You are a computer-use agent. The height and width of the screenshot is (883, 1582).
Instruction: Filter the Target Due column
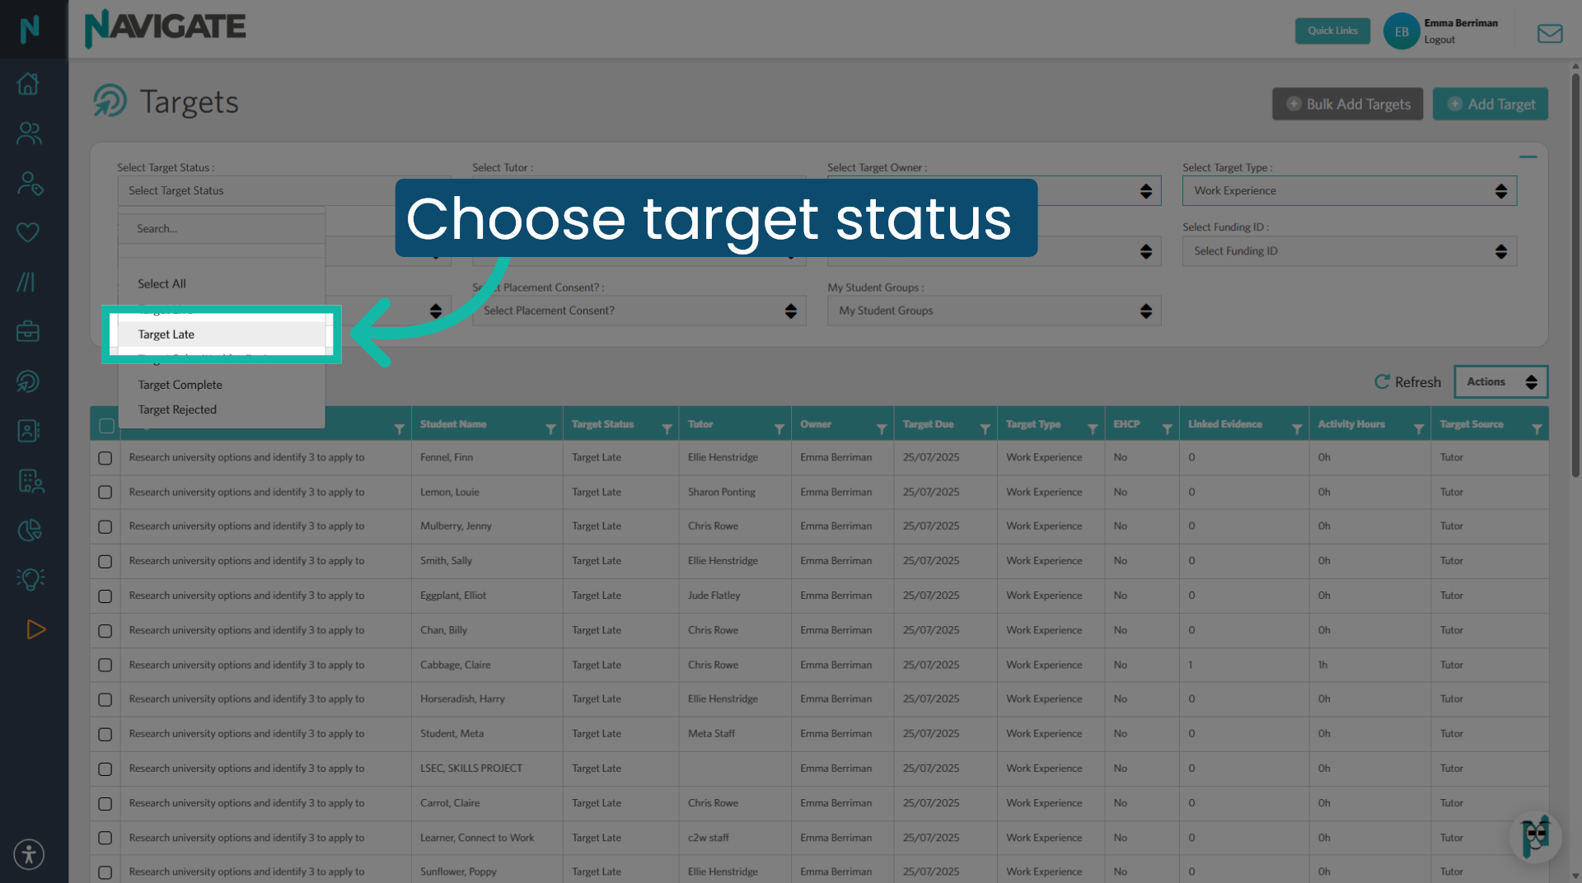click(985, 429)
